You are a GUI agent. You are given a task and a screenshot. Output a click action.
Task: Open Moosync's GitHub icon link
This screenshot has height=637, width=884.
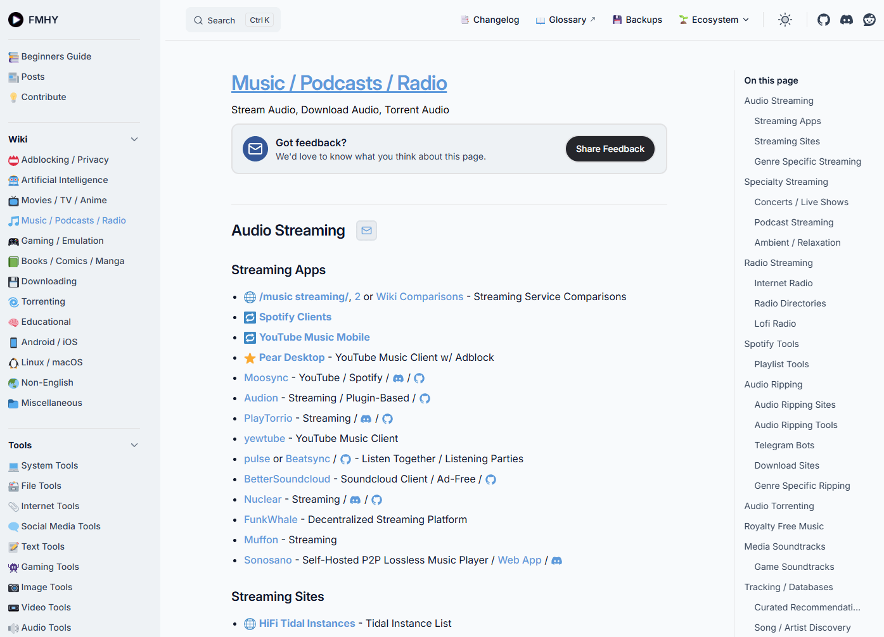[x=419, y=378]
